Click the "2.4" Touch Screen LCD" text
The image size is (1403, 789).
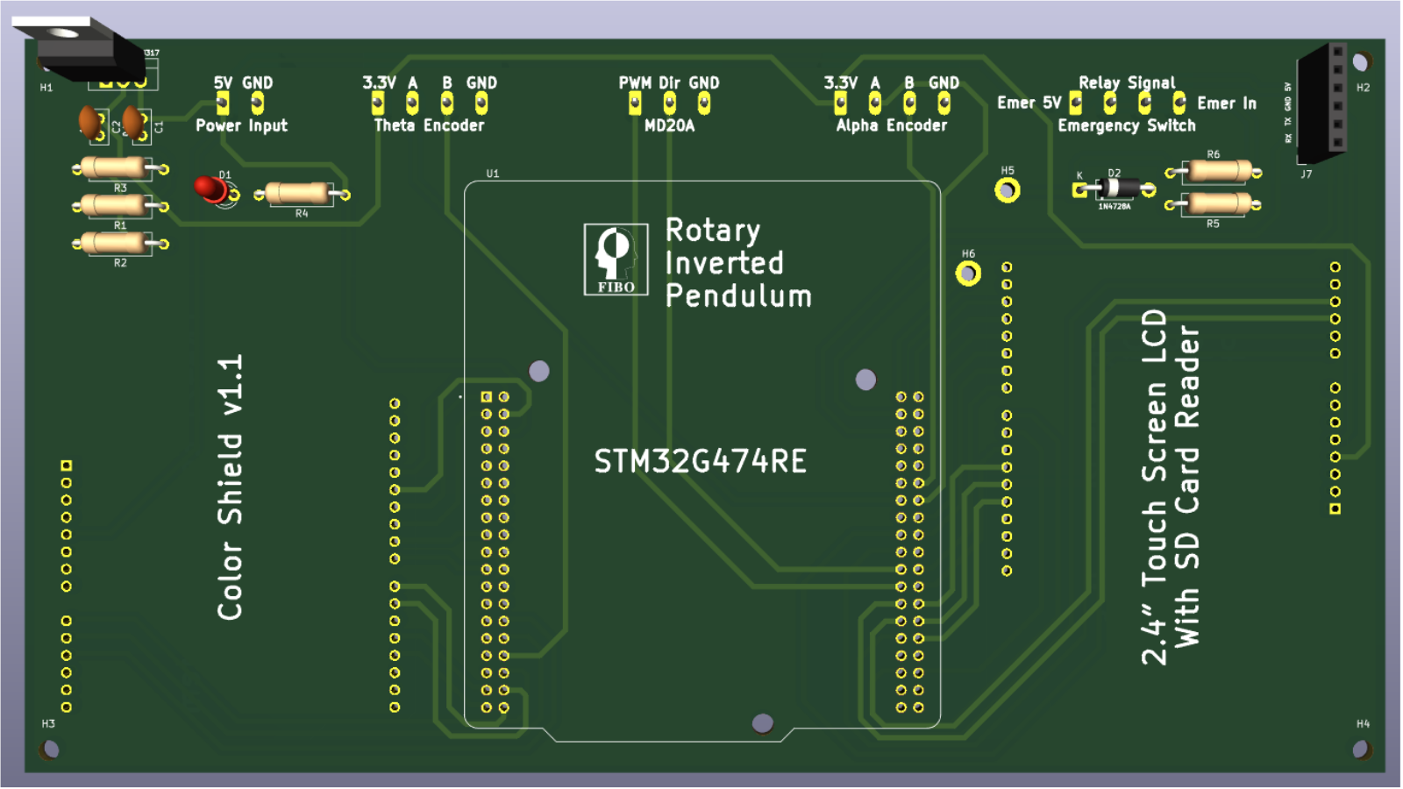[1154, 487]
